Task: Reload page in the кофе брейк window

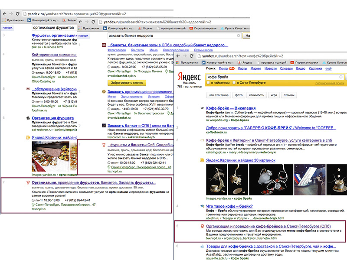Action: (x=191, y=56)
